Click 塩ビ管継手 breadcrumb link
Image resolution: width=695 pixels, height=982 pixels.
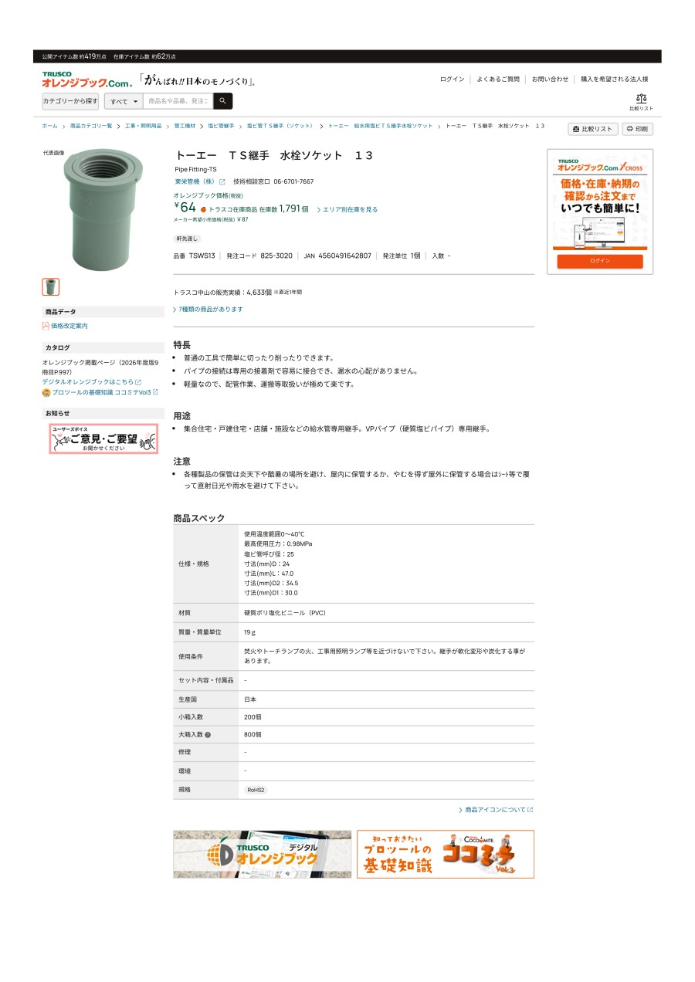click(221, 126)
